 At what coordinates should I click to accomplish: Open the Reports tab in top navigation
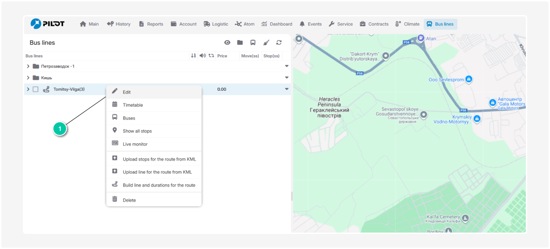[x=151, y=24]
